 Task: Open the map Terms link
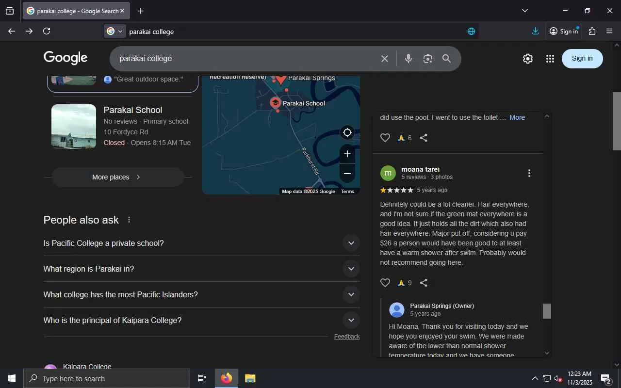click(x=347, y=192)
